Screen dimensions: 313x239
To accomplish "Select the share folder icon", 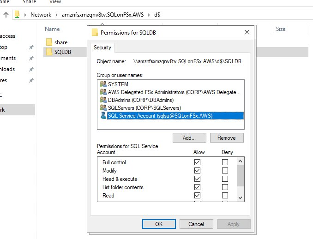I will (49, 42).
